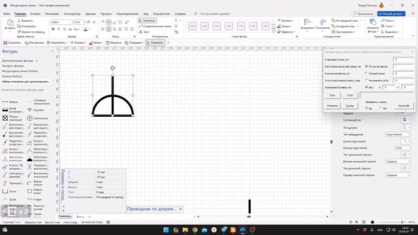Expand Дополнительные фигуры arrow

pyautogui.click(x=37, y=61)
